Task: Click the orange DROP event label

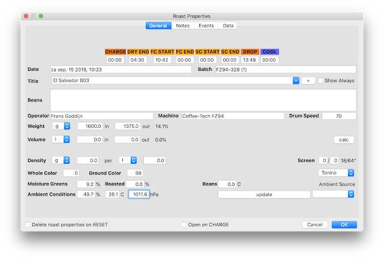Action: click(x=250, y=52)
